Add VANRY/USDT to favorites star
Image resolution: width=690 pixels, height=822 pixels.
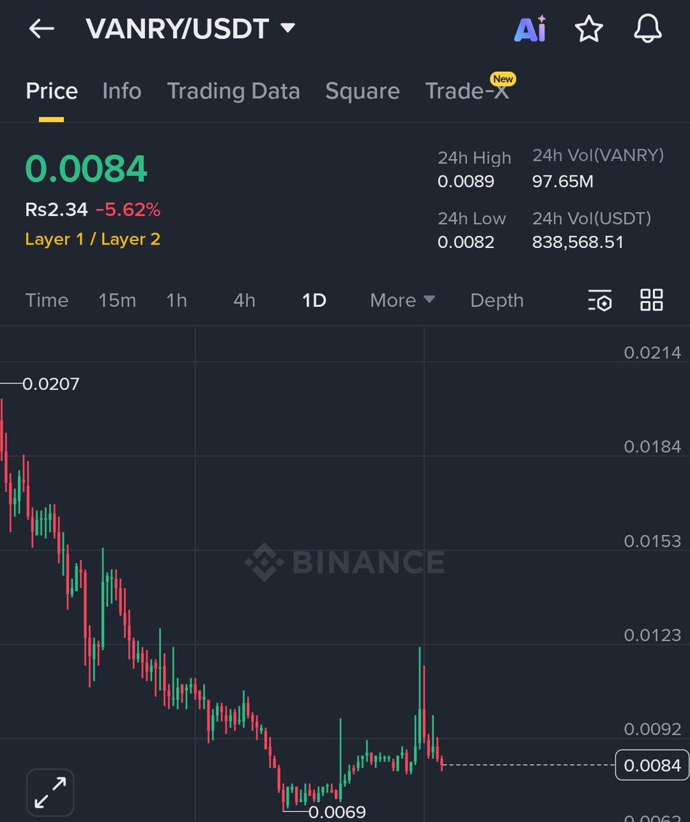(589, 29)
